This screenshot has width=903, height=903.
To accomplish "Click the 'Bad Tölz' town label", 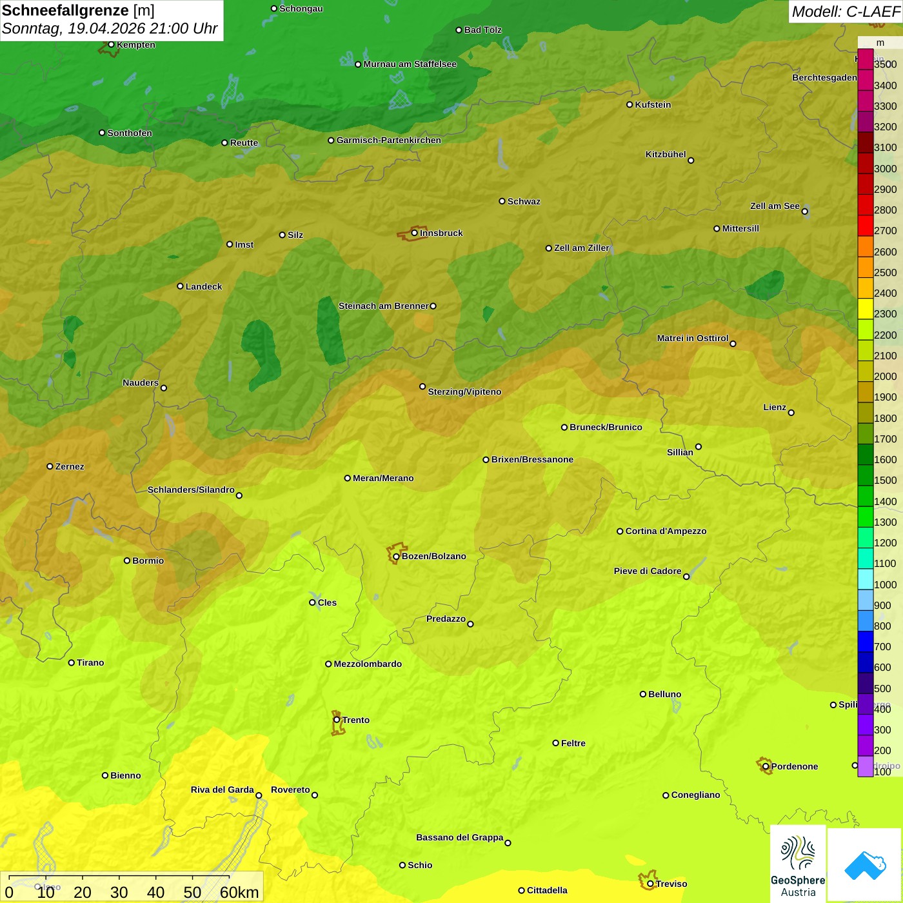I will (x=483, y=30).
